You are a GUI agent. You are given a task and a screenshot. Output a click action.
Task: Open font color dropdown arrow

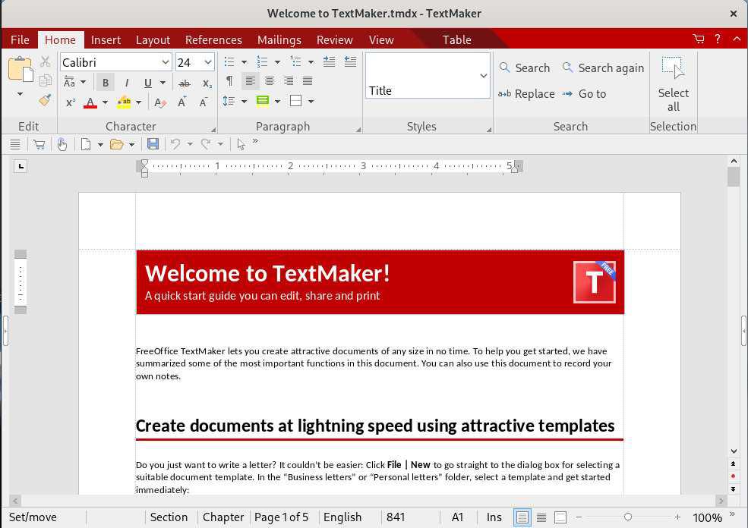point(105,102)
